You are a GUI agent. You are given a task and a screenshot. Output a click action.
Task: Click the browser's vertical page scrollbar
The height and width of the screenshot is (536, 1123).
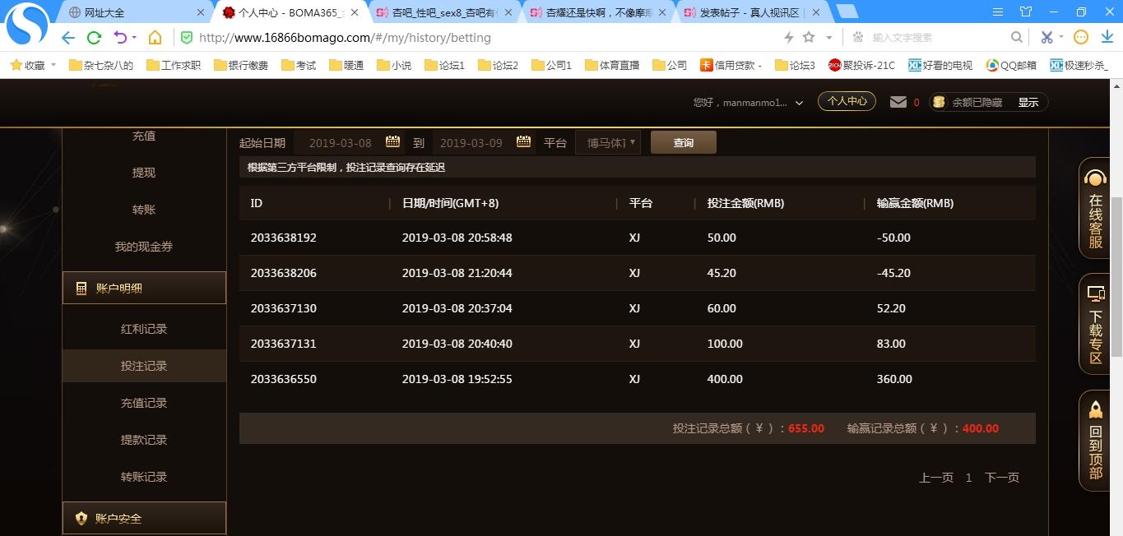(x=1116, y=275)
